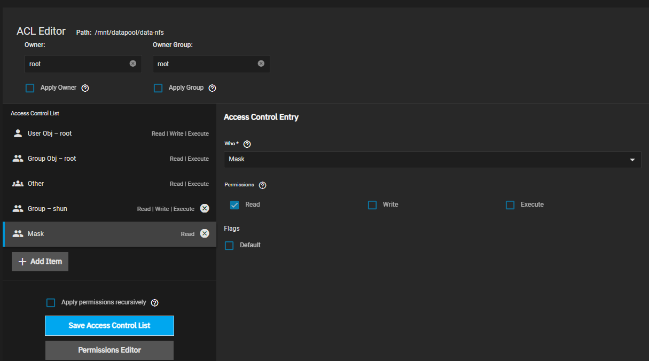
Task: Enable the Execute permission
Action: pyautogui.click(x=510, y=205)
